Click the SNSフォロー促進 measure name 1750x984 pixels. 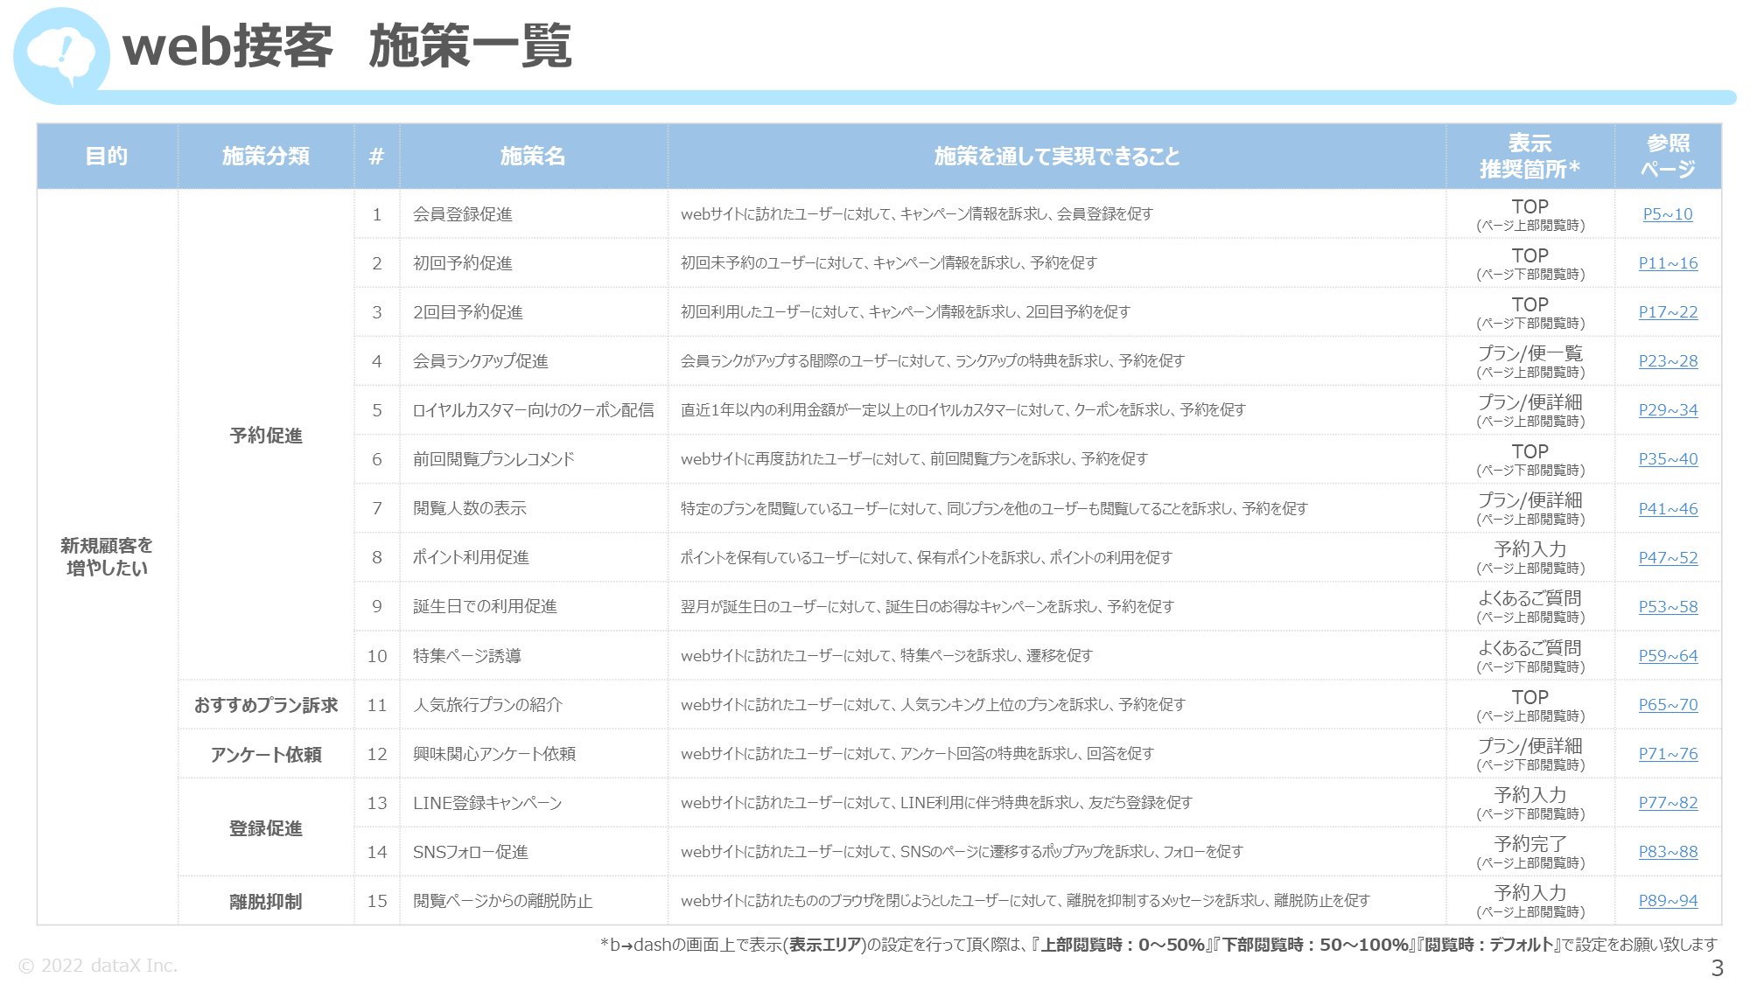(x=471, y=852)
